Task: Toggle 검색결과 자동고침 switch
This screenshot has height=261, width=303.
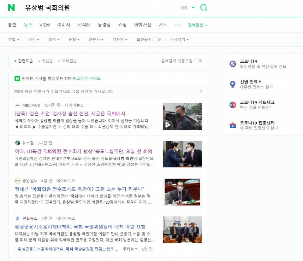Action: pyautogui.click(x=198, y=61)
